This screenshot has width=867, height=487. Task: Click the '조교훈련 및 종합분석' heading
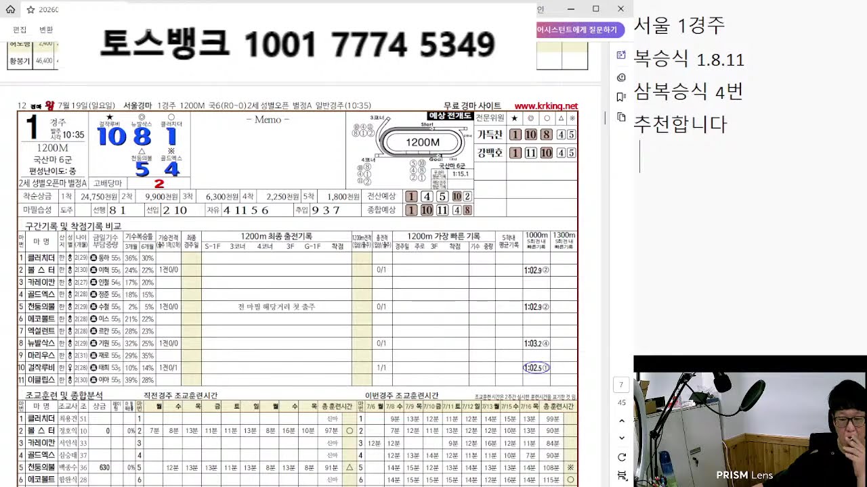coord(64,395)
